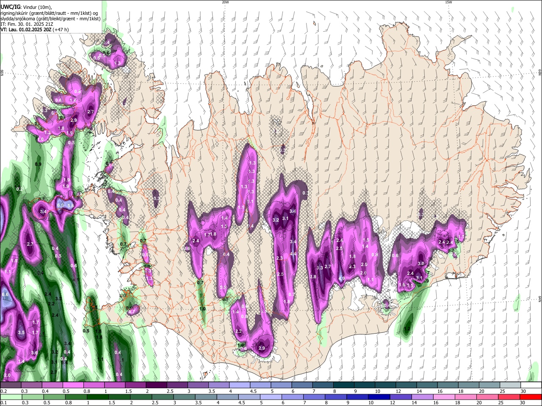Click the 5.6 precipitation value on the map
The width and height of the screenshot is (542, 406).
[x=71, y=206]
